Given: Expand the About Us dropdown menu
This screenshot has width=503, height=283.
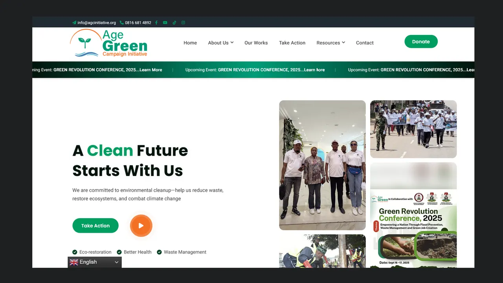Looking at the screenshot, I should 221,43.
